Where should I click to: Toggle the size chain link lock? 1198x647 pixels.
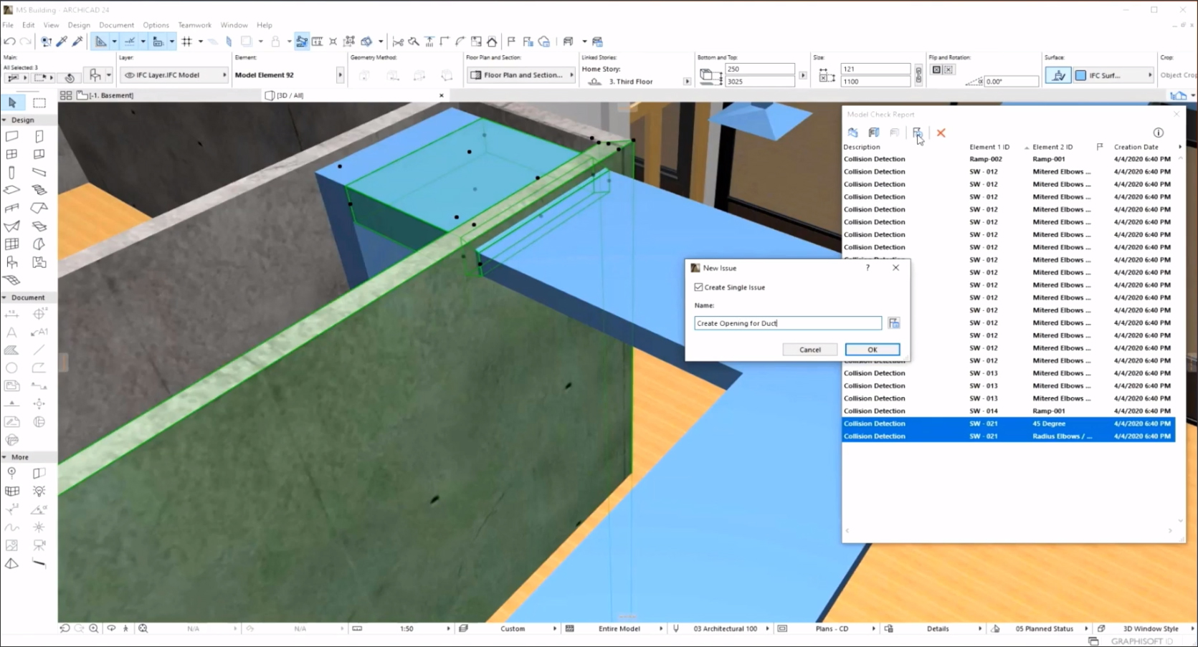click(x=918, y=75)
